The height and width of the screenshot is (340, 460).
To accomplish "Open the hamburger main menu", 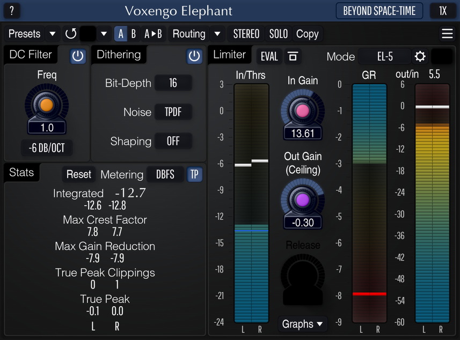I will (447, 34).
